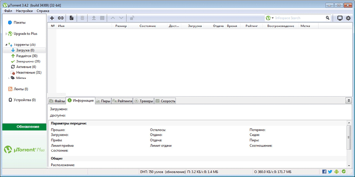The width and height of the screenshot is (355, 177).
Task: Click scrollbar up arrow in info pane
Action: pos(349,122)
